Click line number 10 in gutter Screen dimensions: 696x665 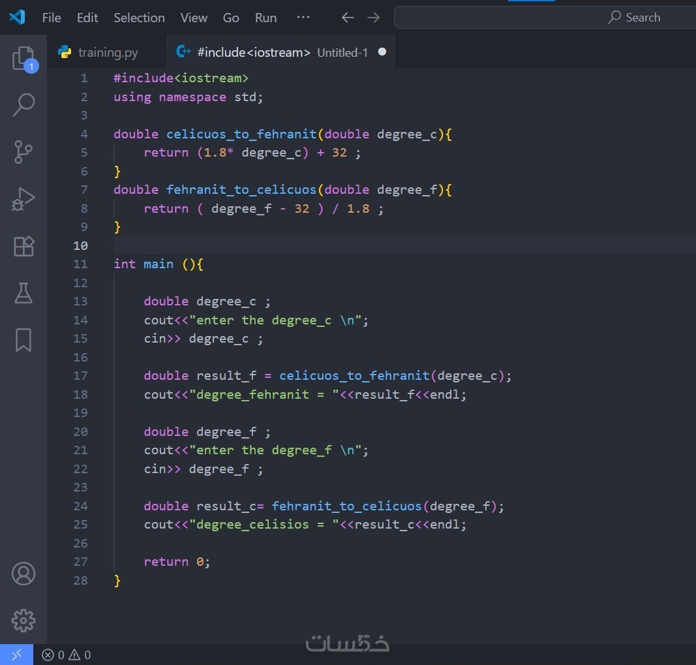click(81, 245)
